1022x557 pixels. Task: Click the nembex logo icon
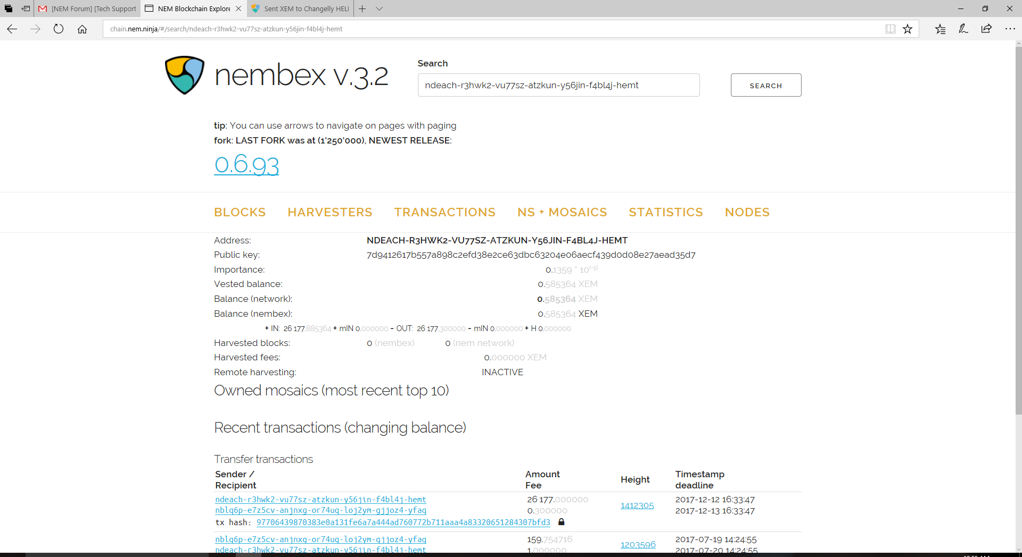point(185,75)
